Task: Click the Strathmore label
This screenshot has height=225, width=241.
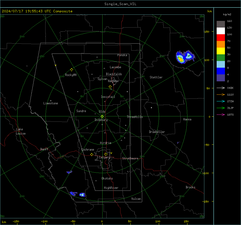Action: point(130,158)
